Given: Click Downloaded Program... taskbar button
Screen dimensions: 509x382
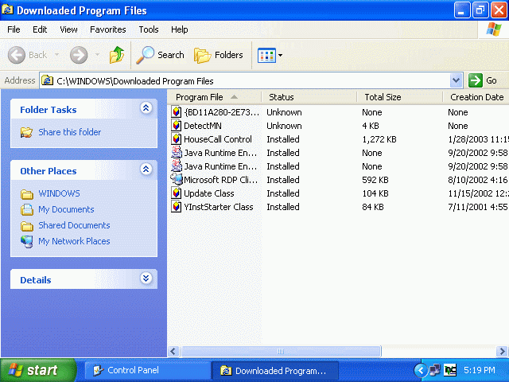Looking at the screenshot, I should click(x=275, y=371).
